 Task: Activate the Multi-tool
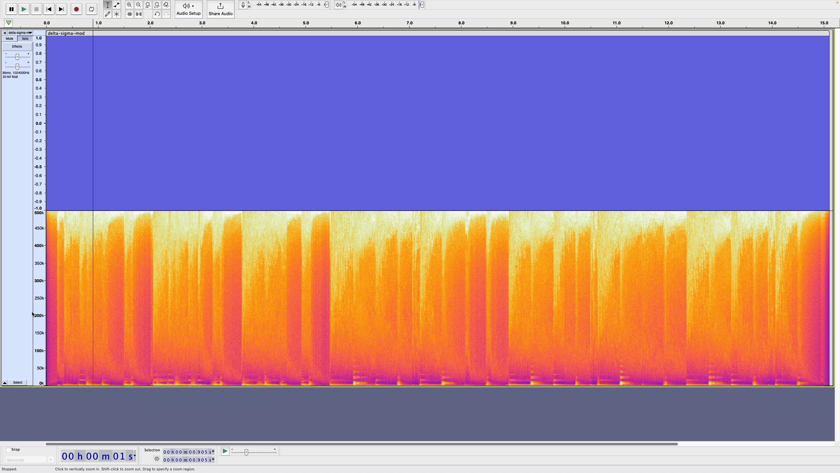point(116,14)
